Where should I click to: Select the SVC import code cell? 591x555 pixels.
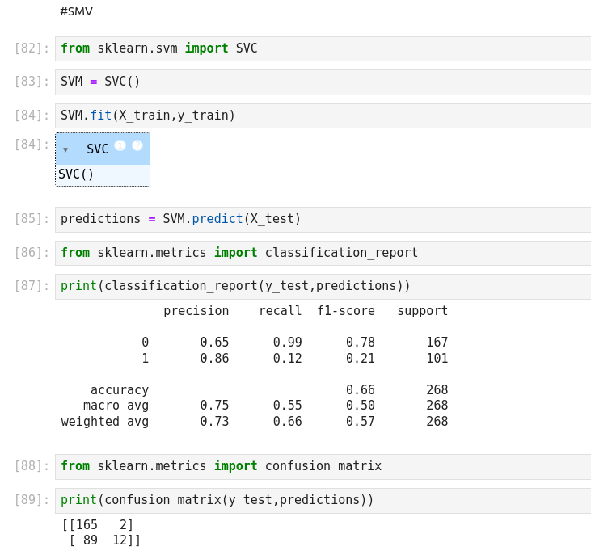click(323, 48)
